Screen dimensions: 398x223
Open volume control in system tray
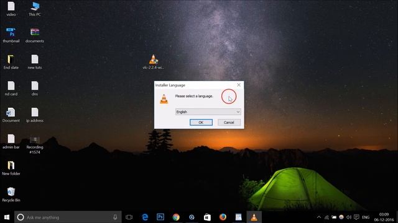(x=349, y=217)
